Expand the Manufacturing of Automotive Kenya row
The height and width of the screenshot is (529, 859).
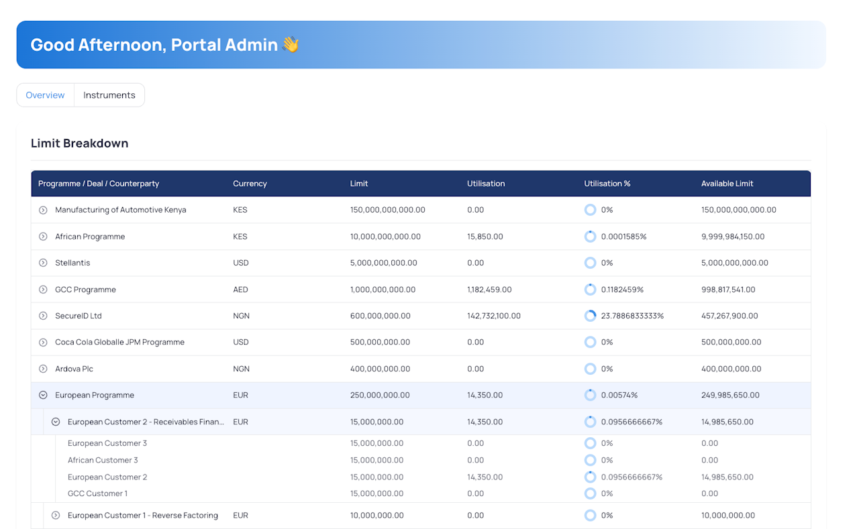click(43, 210)
